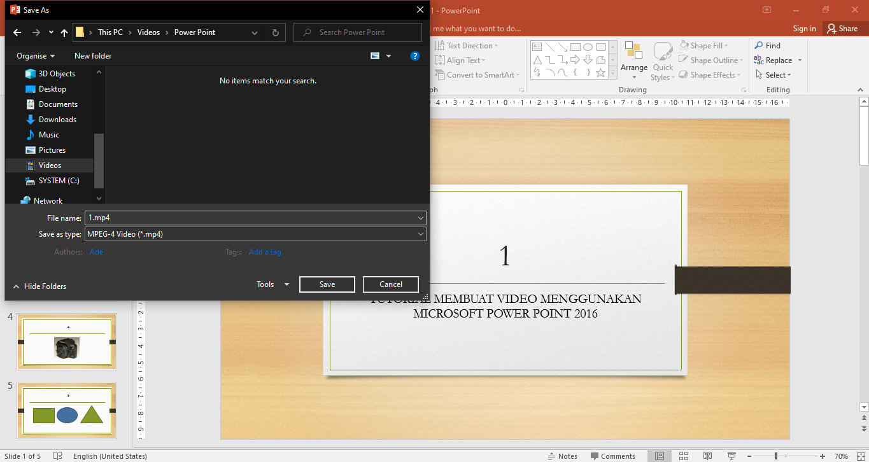Choose the Oval shape in gallery

588,47
